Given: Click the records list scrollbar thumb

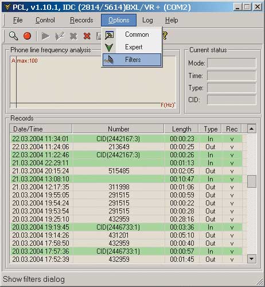Looking at the screenshot, I should [x=252, y=181].
